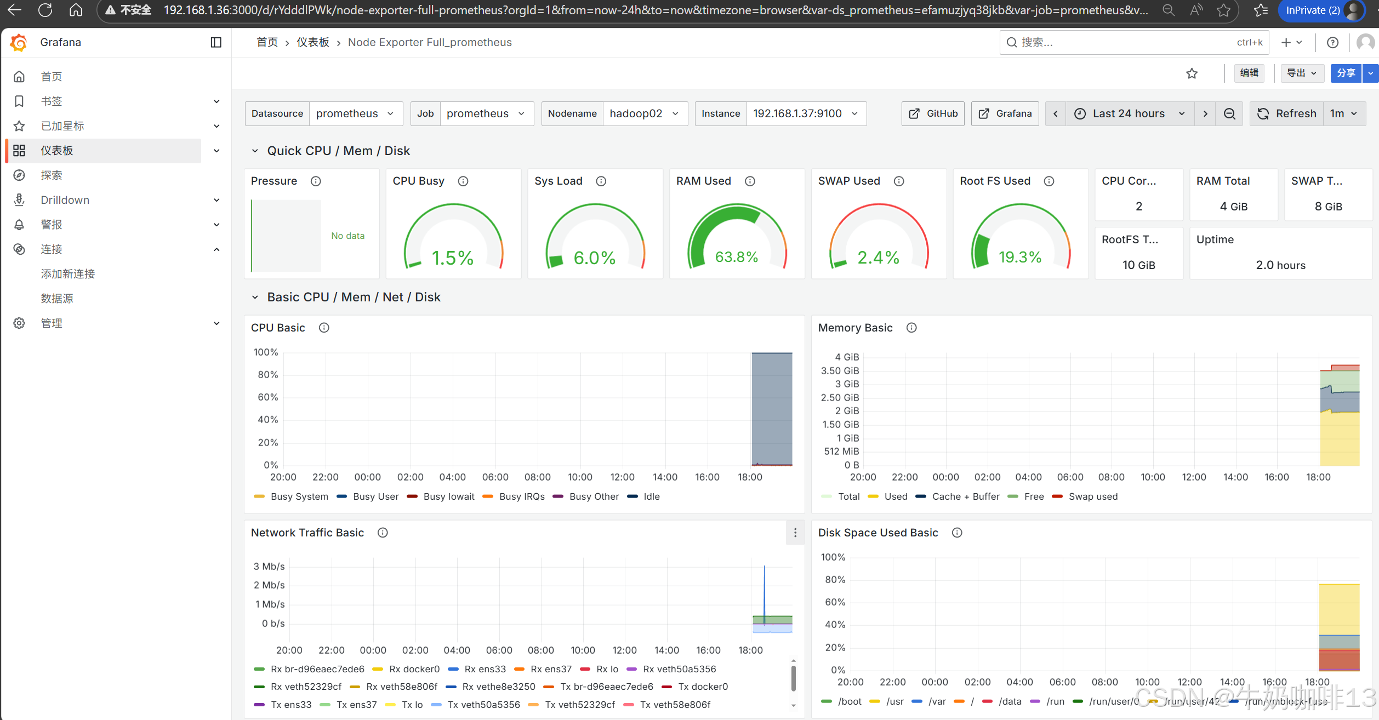1379x720 pixels.
Task: Select 数据源 in the sidebar
Action: click(57, 299)
